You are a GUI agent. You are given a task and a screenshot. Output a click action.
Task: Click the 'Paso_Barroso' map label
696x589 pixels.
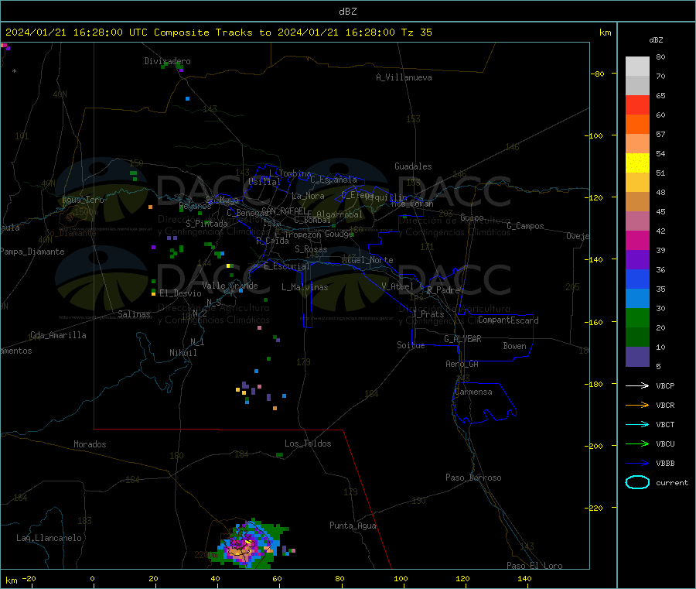[x=473, y=478]
